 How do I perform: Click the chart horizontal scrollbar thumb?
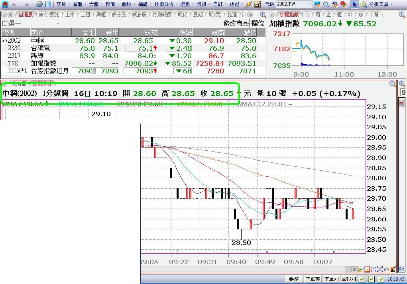click(348, 270)
